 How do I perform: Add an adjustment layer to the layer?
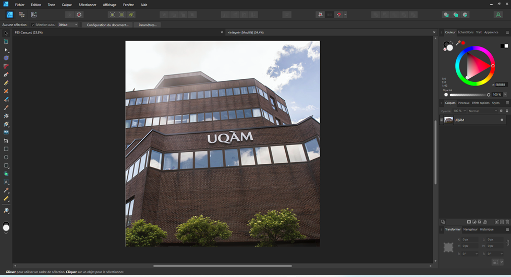pyautogui.click(x=474, y=222)
